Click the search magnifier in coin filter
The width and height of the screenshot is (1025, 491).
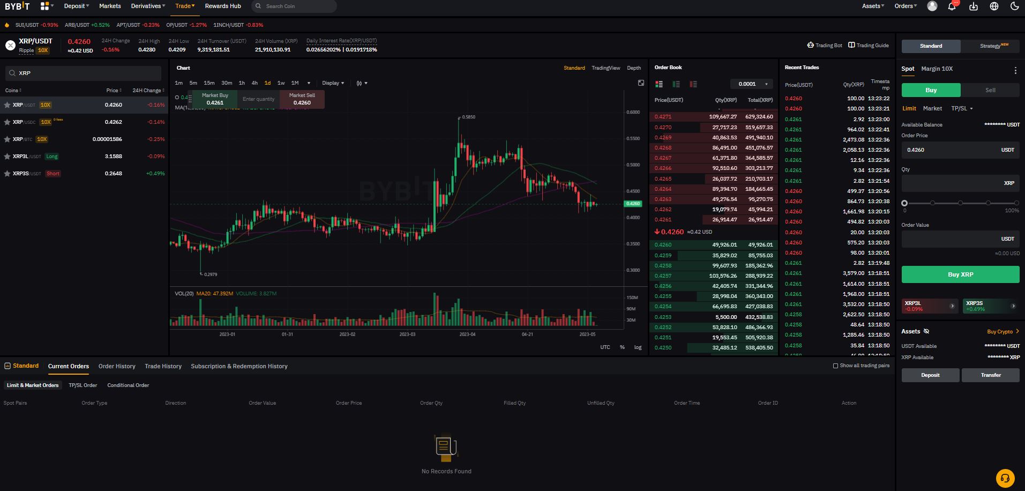(x=12, y=73)
